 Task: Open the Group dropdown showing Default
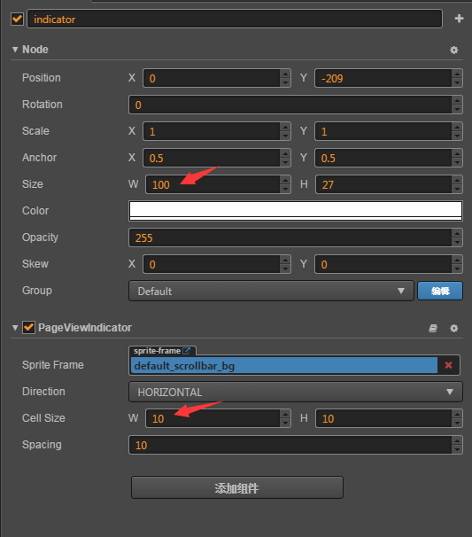coord(271,292)
